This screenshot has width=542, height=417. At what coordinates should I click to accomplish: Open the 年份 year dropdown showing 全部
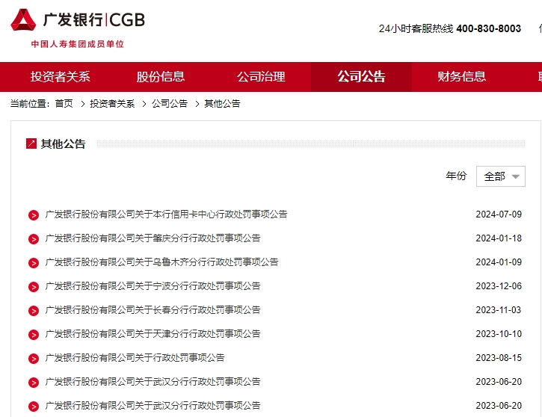coord(501,176)
